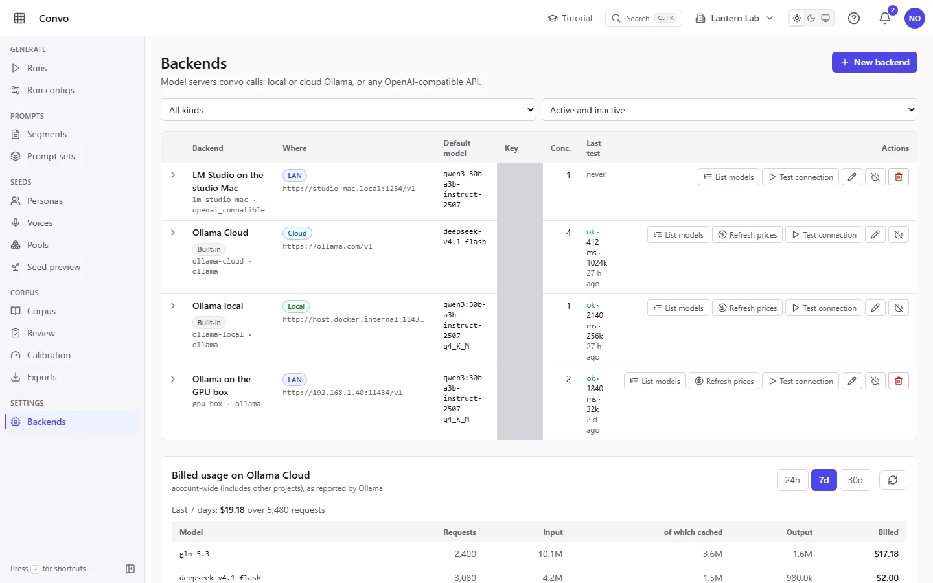
Task: Delete the Ollama on the GPU box backend
Action: point(899,381)
